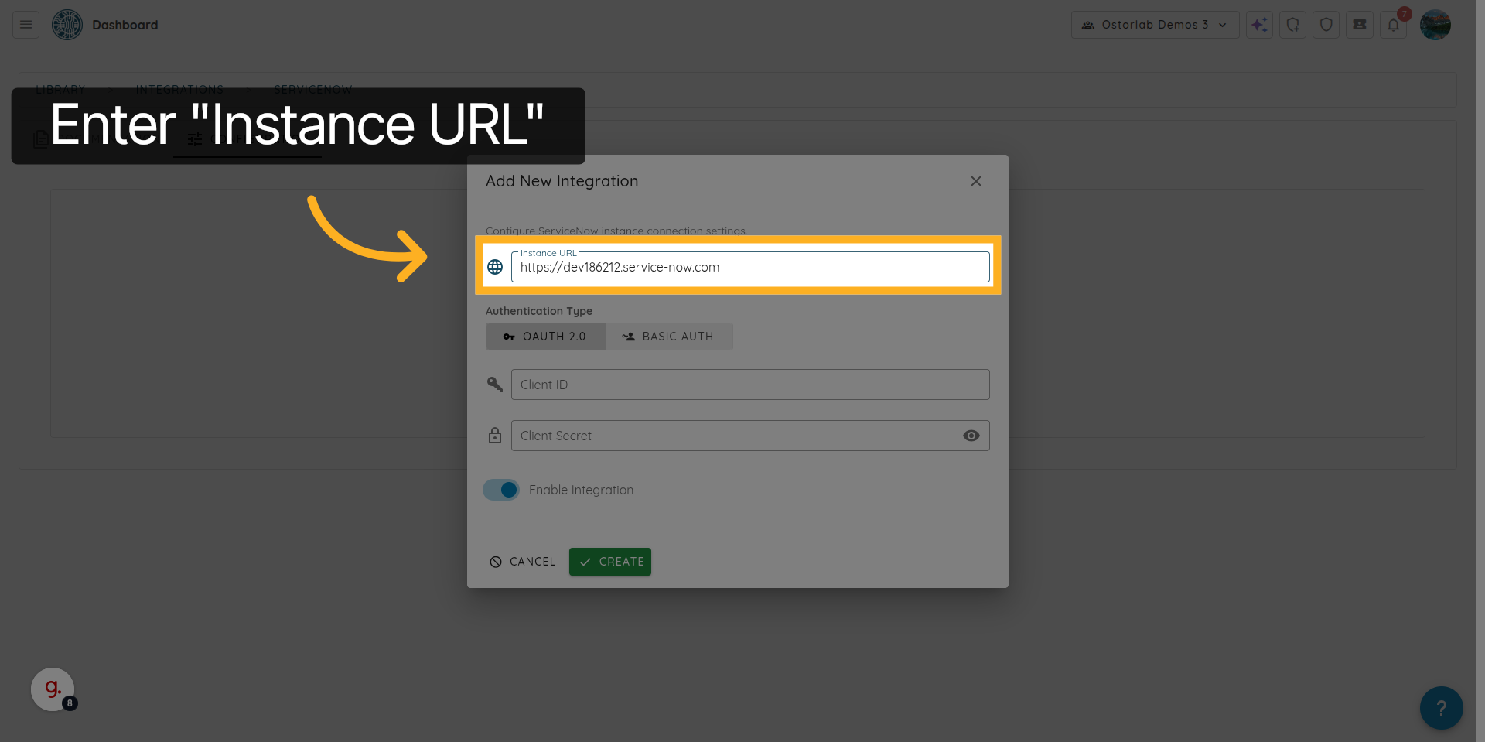Open notifications via the bell icon

(1393, 24)
